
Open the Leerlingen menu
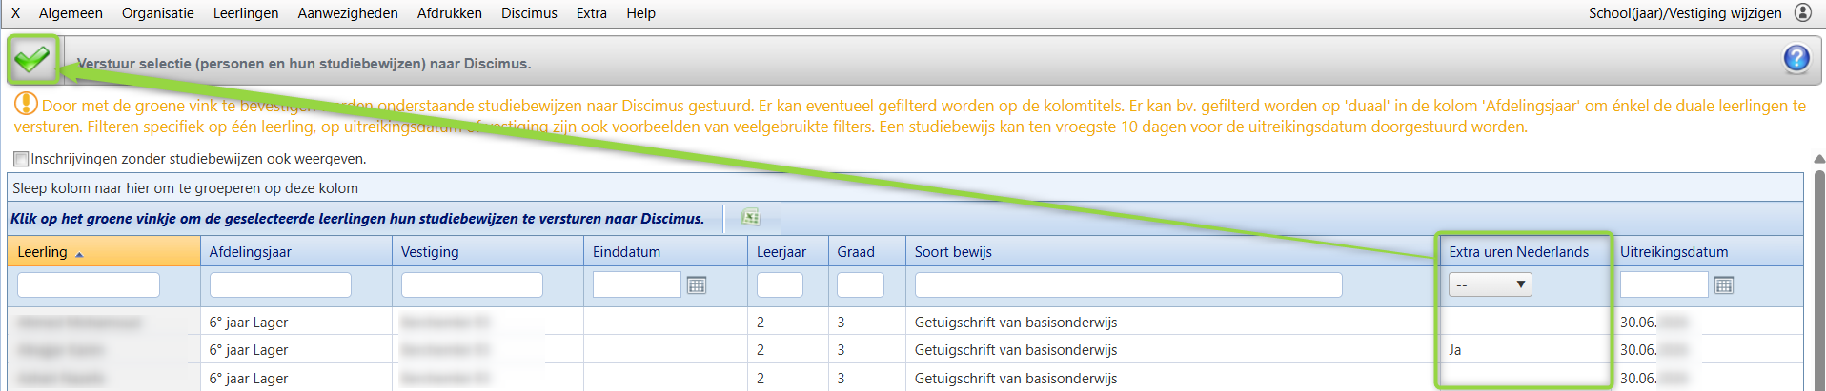point(246,13)
